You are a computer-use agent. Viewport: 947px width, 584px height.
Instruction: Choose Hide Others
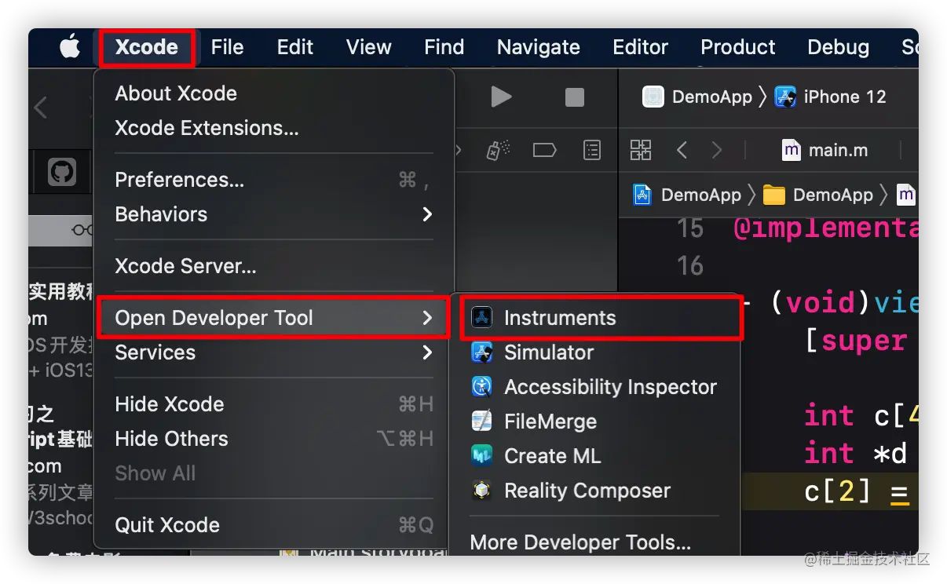[x=273, y=439]
